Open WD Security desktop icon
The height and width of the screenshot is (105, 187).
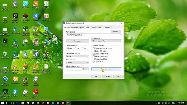tap(15, 30)
